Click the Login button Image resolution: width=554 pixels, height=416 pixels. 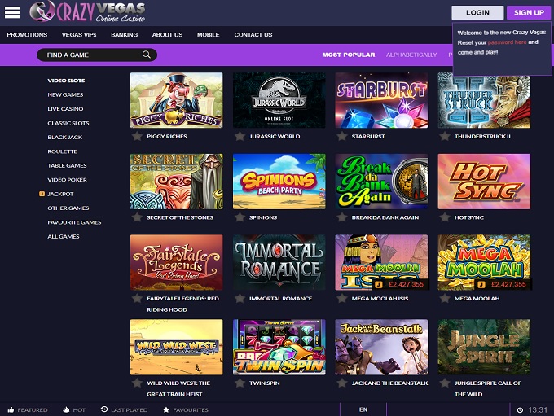tap(477, 12)
